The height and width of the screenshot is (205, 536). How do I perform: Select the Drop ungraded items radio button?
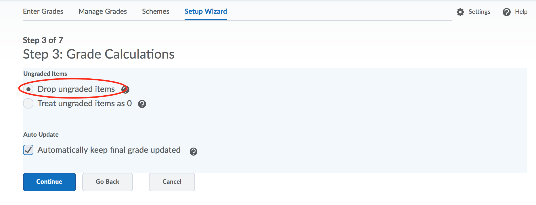point(28,89)
